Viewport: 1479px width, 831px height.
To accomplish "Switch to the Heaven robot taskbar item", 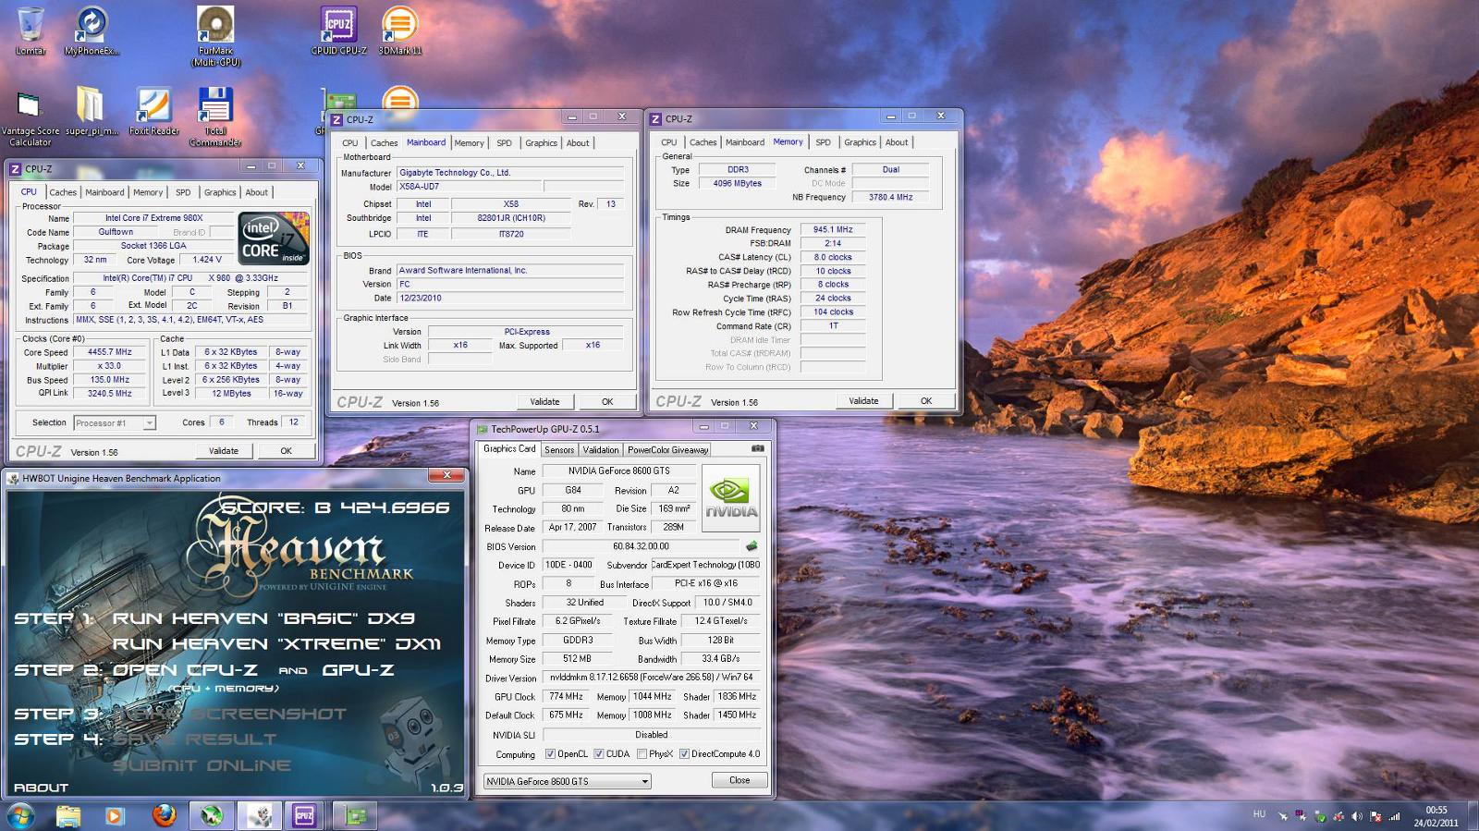I will click(x=260, y=815).
